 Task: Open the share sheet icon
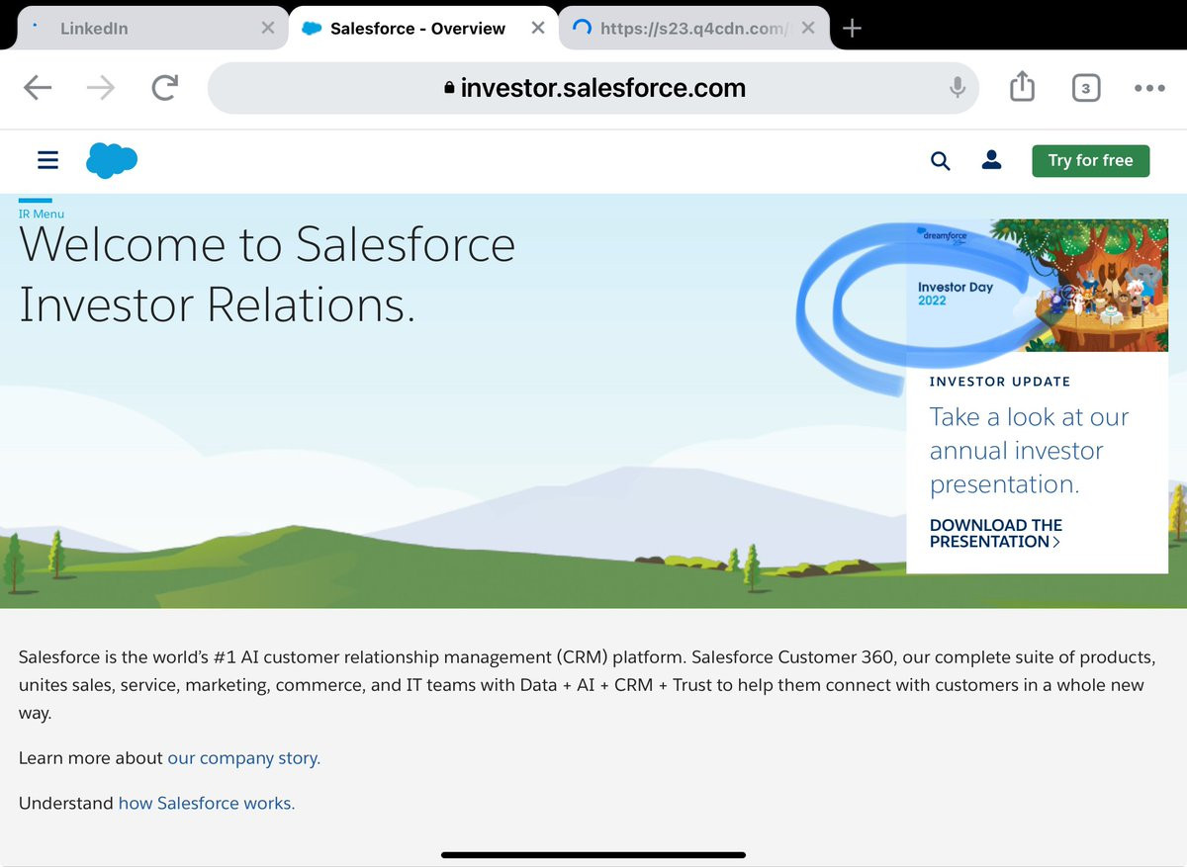point(1022,87)
